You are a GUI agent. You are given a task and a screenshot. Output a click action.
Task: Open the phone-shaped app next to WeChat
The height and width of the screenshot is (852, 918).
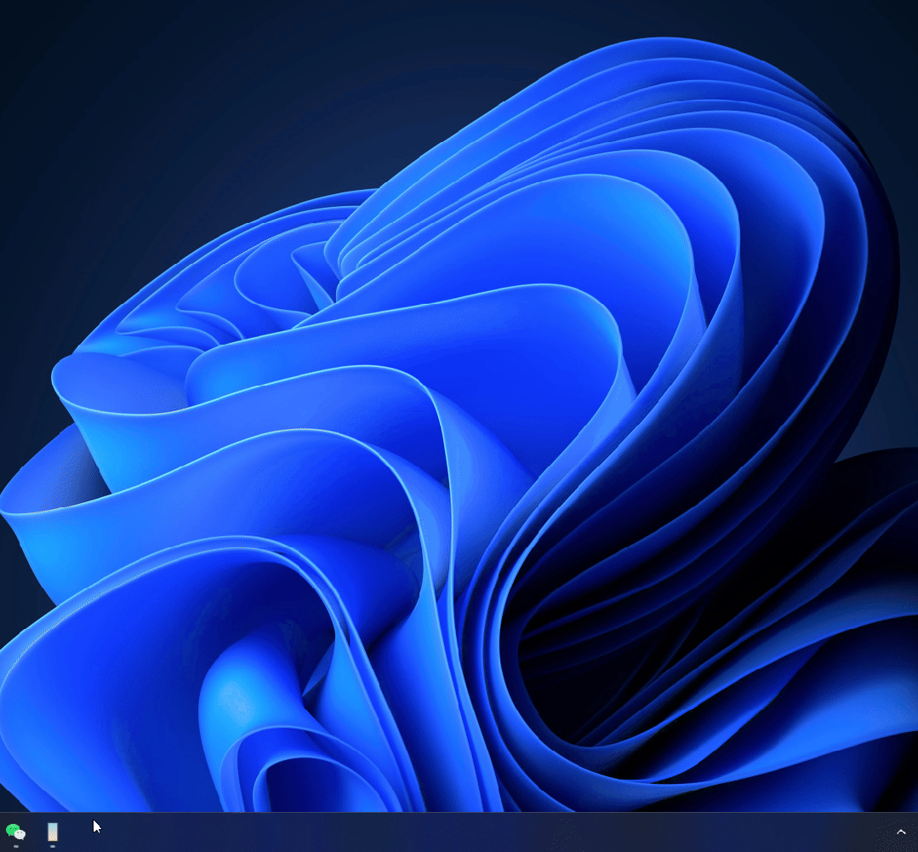point(53,832)
